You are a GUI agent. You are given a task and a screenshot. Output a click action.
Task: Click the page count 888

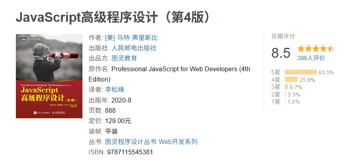coord(110,110)
